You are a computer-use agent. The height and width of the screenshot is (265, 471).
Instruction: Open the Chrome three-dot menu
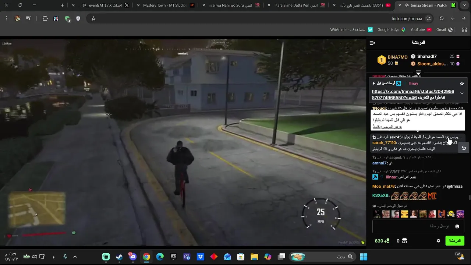pos(6,18)
